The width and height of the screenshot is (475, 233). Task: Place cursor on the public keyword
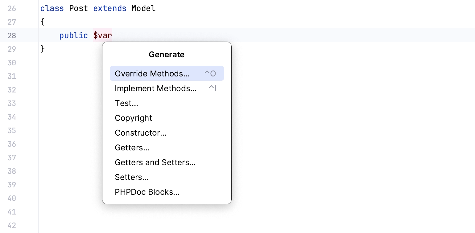point(73,35)
